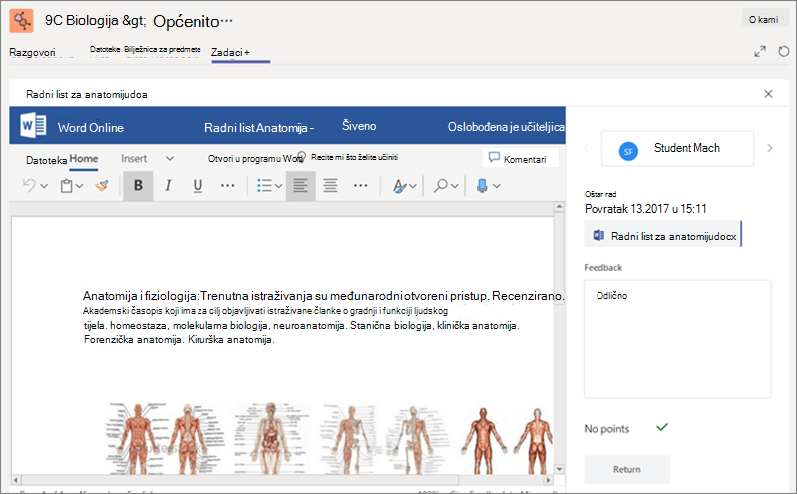This screenshot has height=494, width=797.
Task: Click the Dictate microphone icon
Action: (482, 186)
